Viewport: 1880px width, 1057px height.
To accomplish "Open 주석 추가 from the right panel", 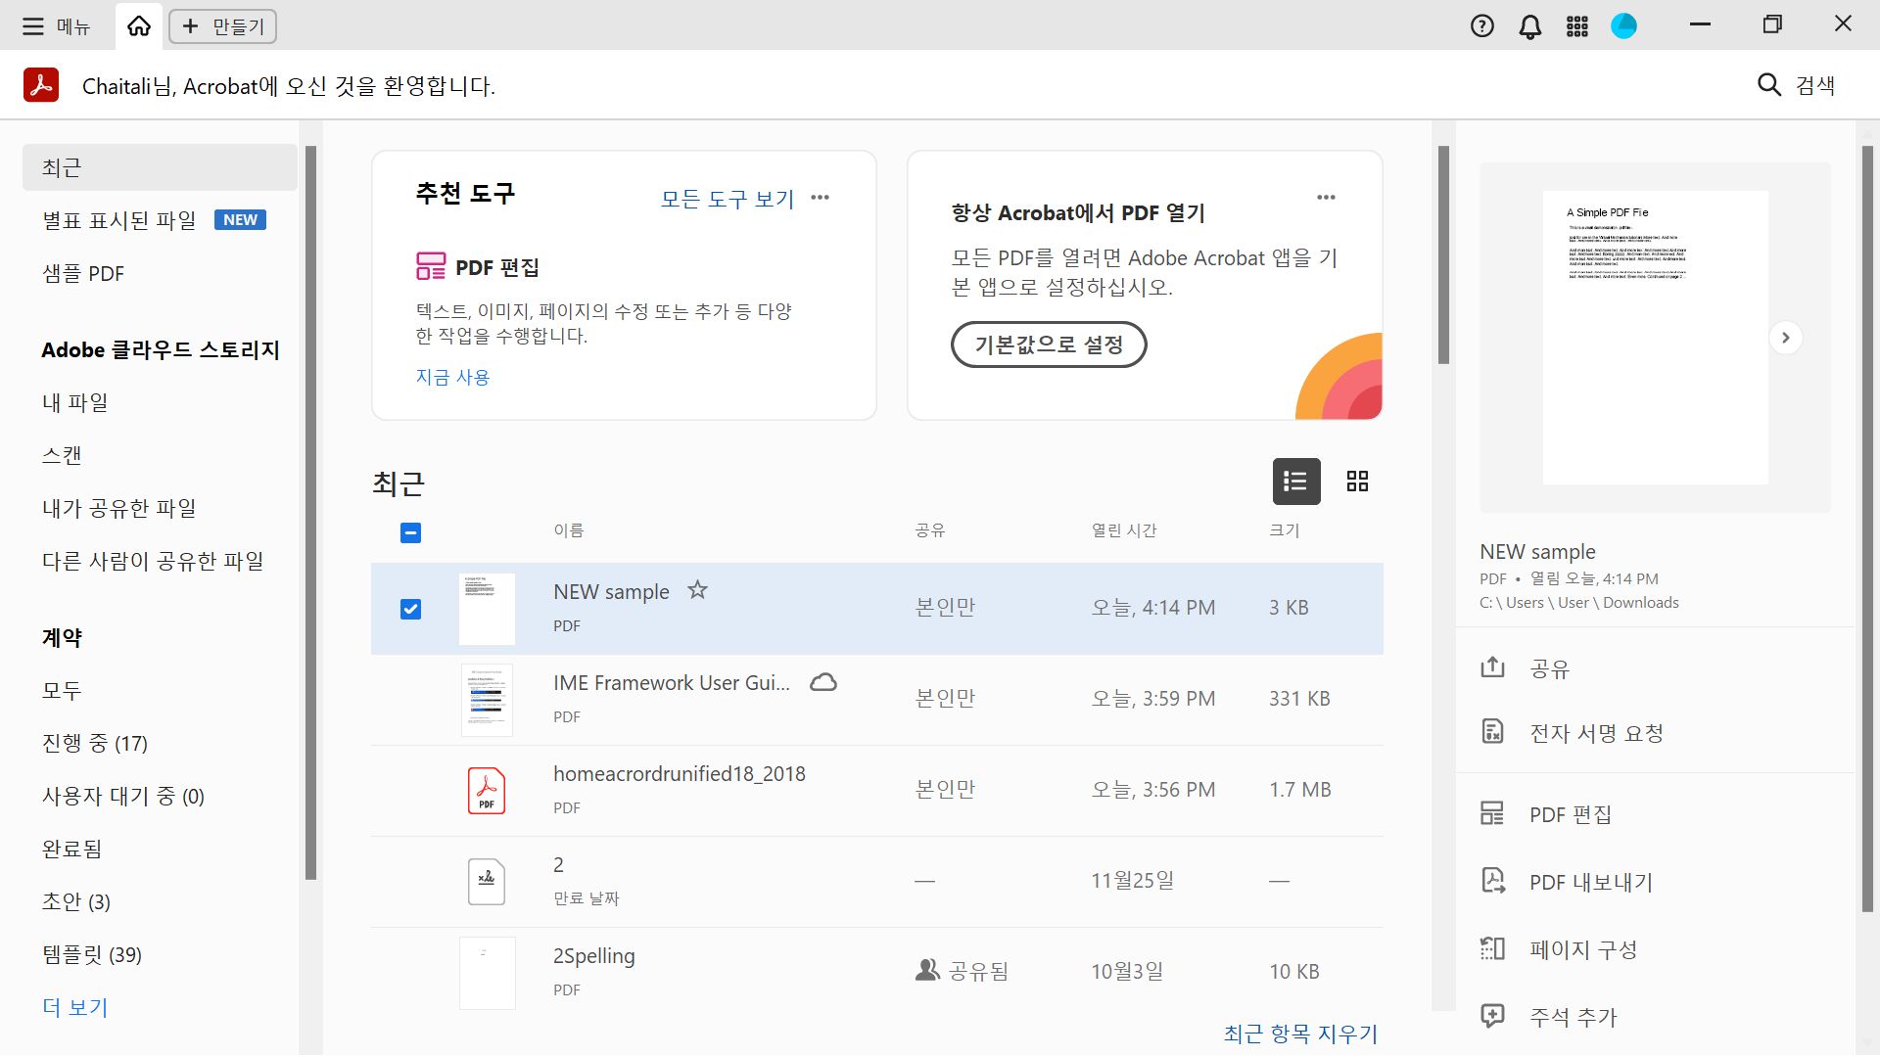I will (x=1573, y=1016).
